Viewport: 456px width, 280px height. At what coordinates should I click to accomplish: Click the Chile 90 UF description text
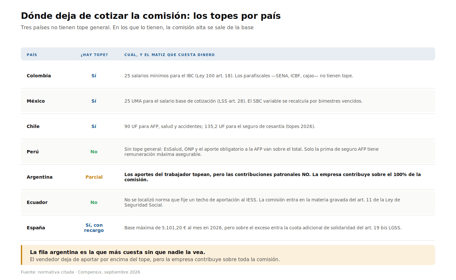point(220,126)
